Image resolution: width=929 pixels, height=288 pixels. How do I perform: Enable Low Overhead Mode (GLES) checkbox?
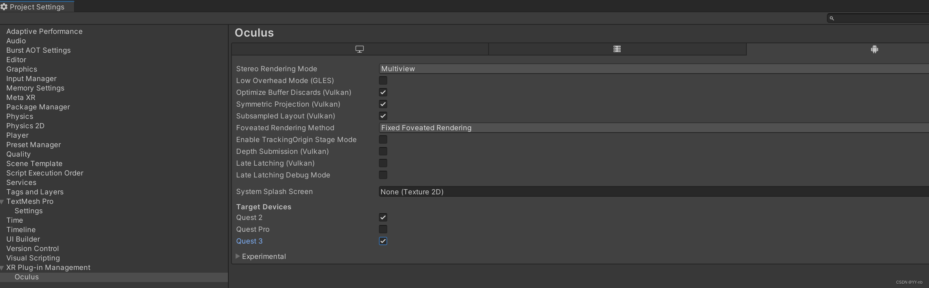pos(383,81)
